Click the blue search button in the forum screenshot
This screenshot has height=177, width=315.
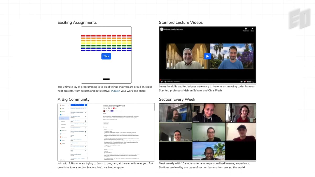86,105
